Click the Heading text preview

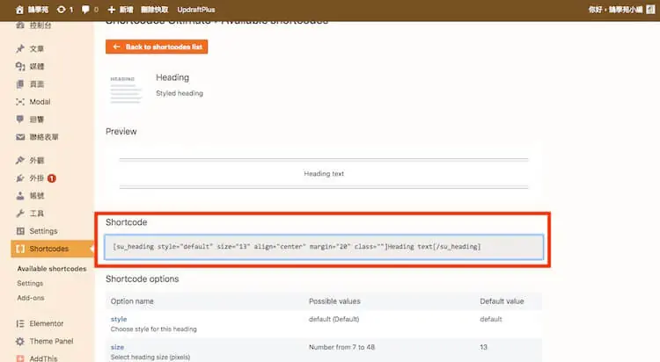324,174
